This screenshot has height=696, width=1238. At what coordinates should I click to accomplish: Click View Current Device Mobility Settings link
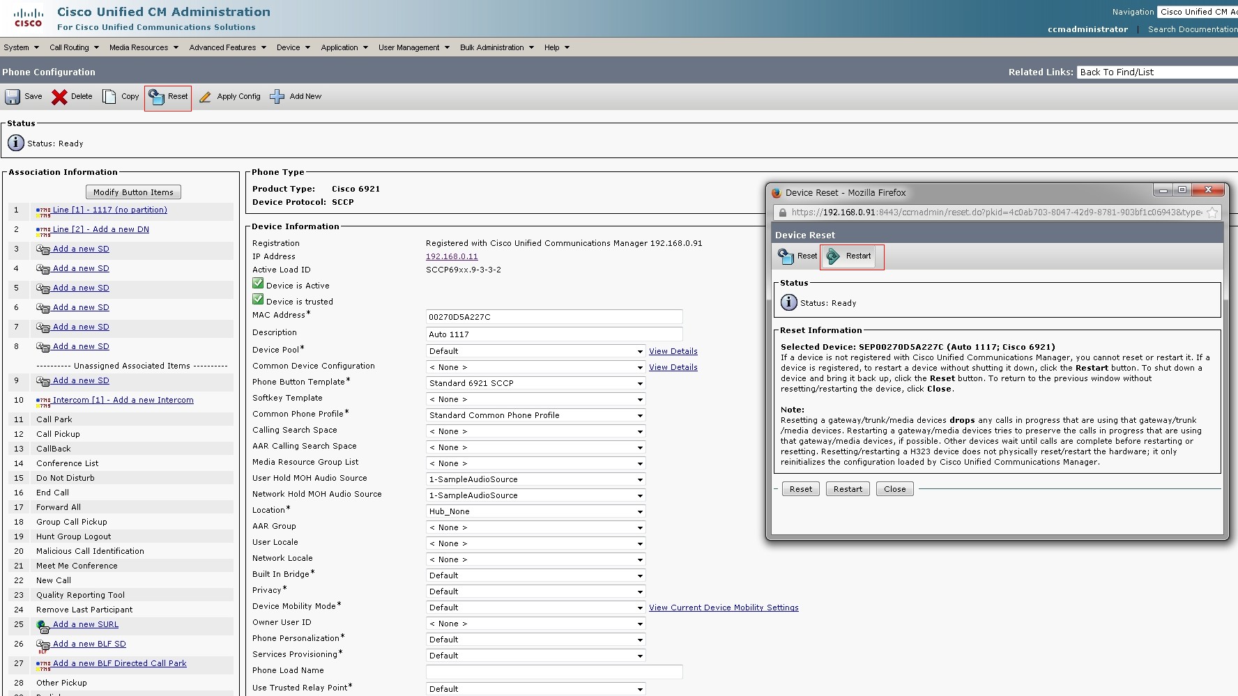(724, 608)
